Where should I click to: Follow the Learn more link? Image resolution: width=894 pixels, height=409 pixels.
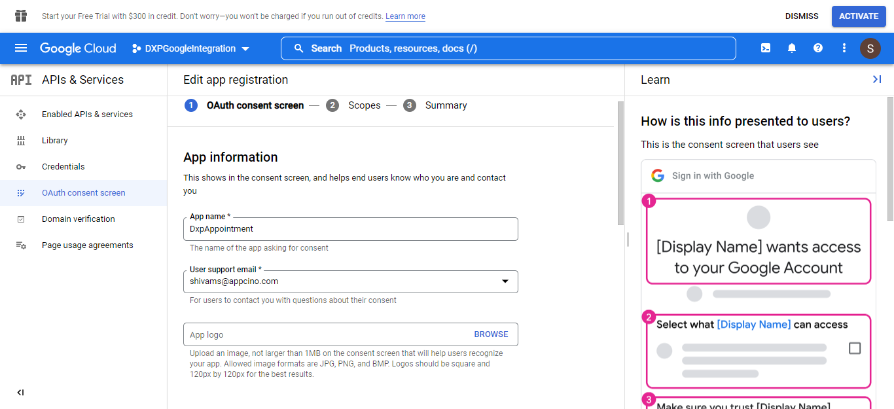tap(405, 16)
